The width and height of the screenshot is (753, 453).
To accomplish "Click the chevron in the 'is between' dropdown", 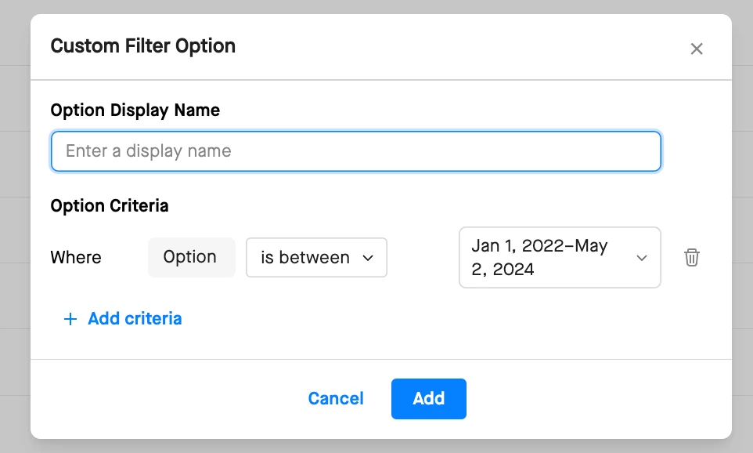I will coord(368,258).
